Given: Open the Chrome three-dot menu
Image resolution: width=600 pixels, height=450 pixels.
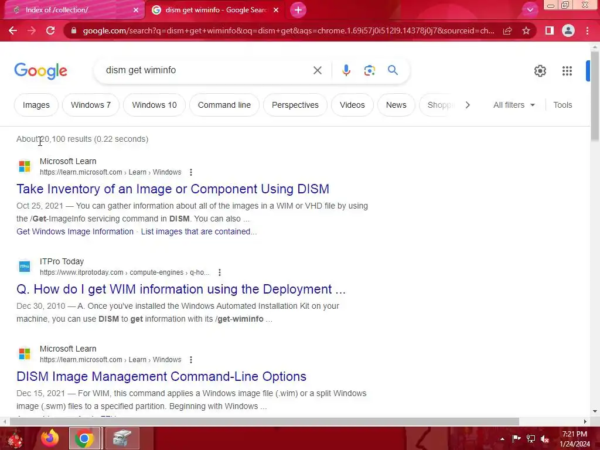Looking at the screenshot, I should (x=587, y=30).
